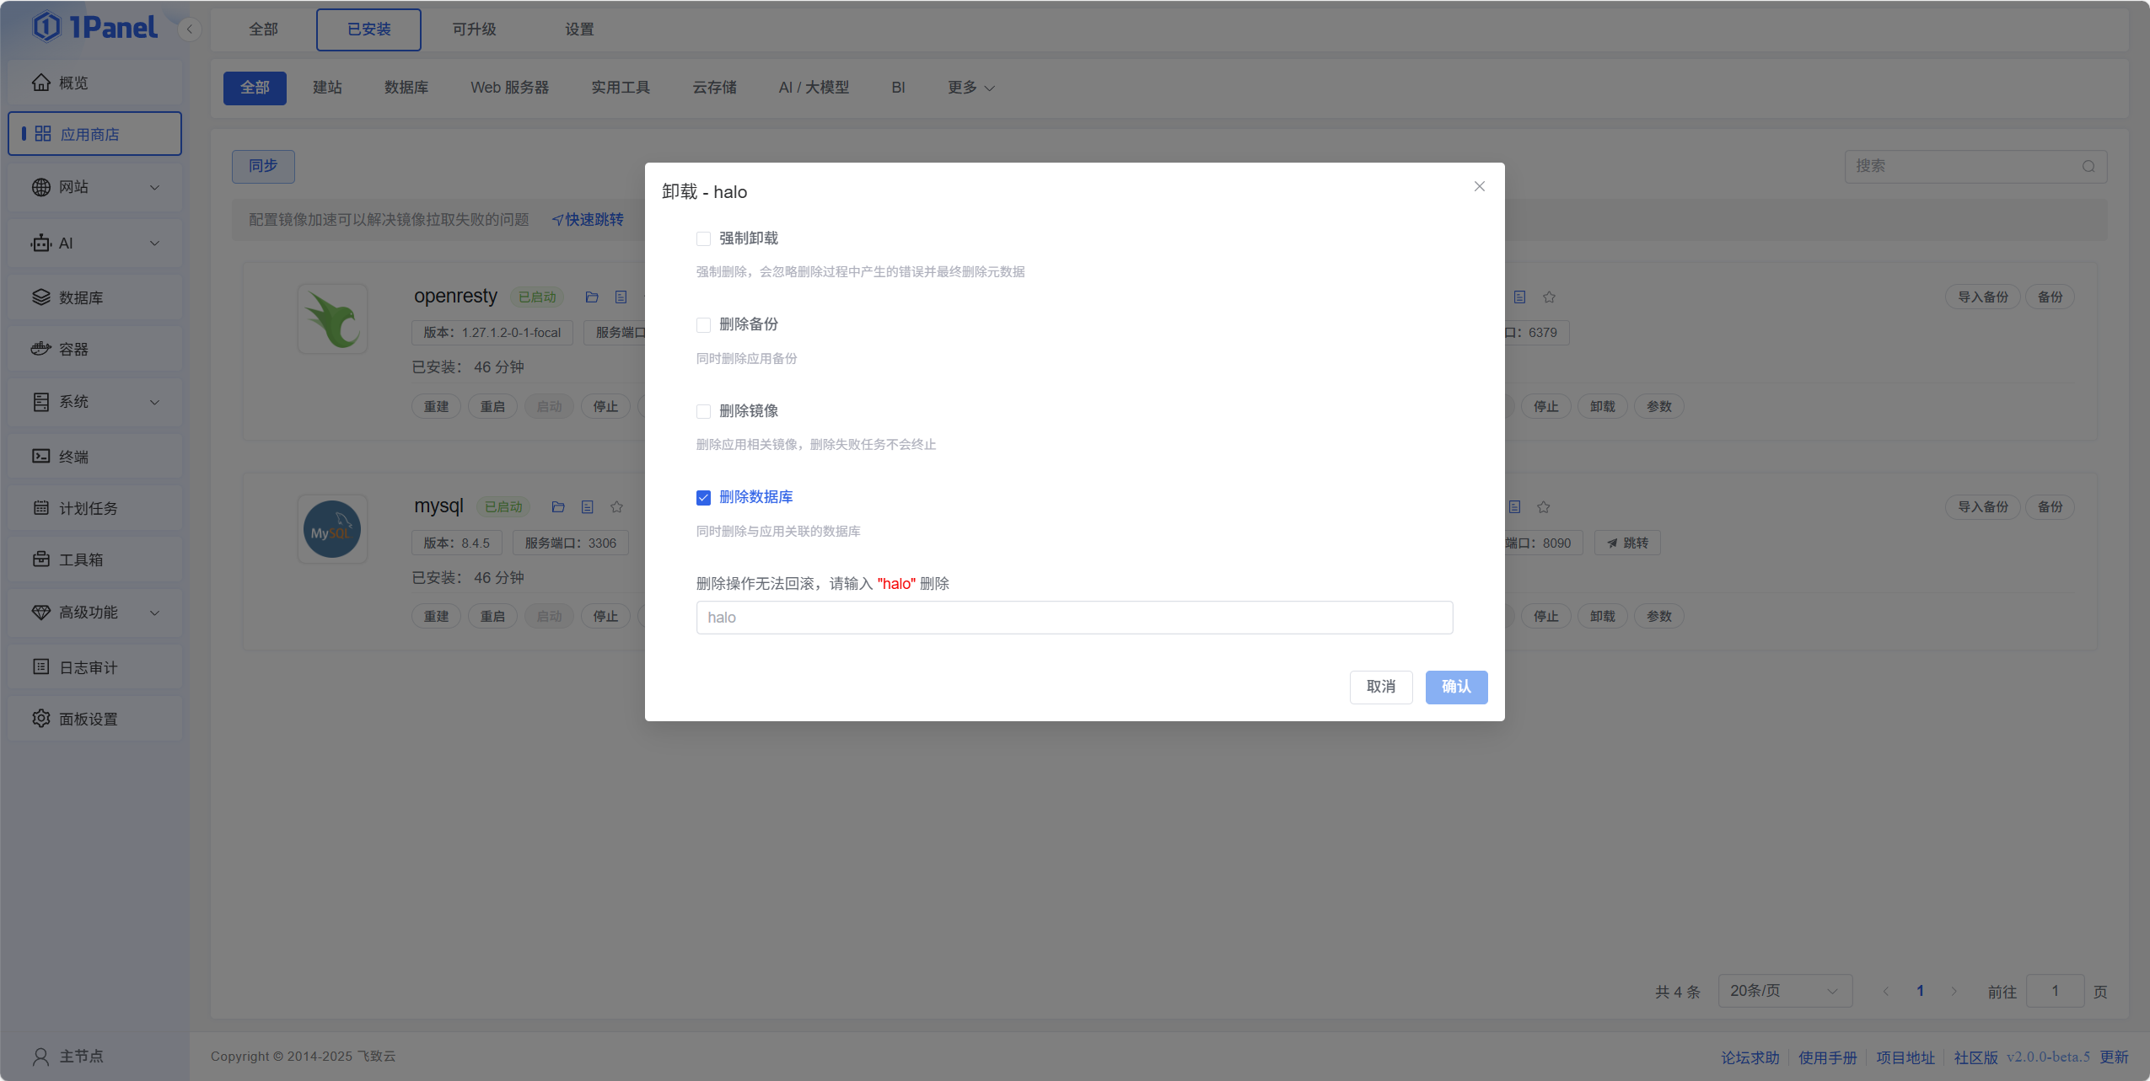Open the 日志审计 log icon
Viewport: 2150px width, 1081px height.
pyautogui.click(x=41, y=666)
